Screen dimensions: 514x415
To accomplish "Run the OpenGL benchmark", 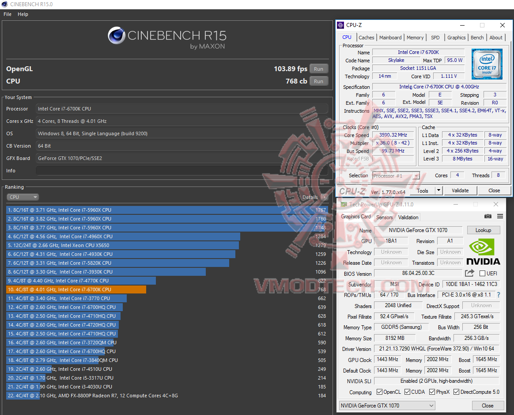I will 319,69.
